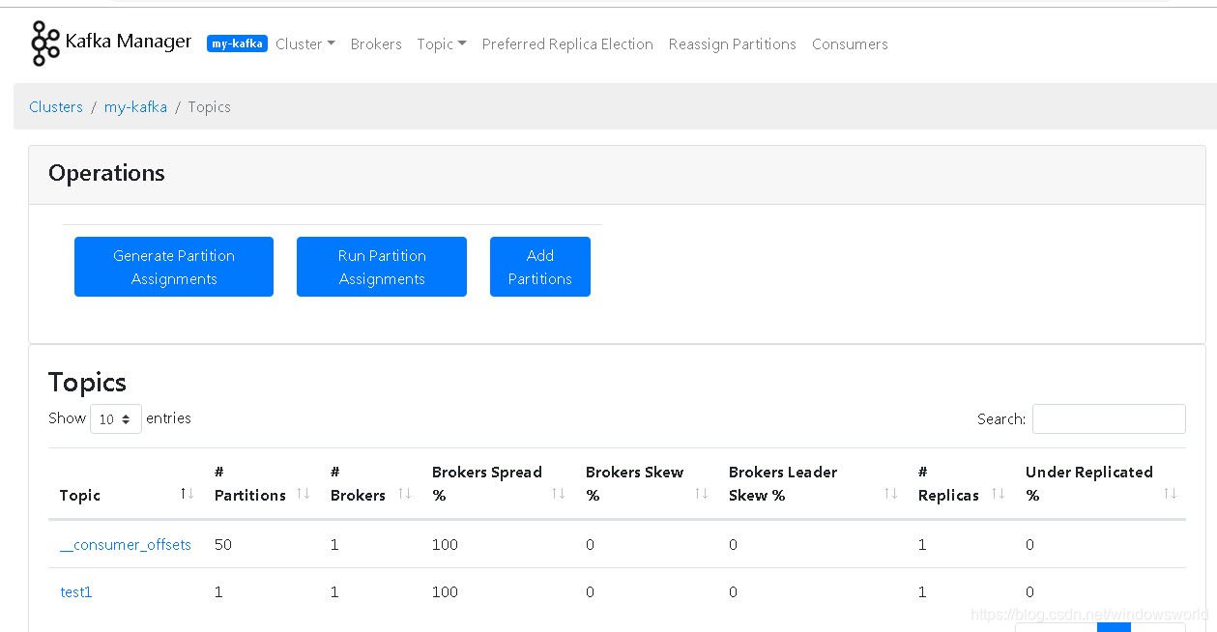The image size is (1217, 632).
Task: Open the Cluster dropdown menu
Action: point(305,44)
